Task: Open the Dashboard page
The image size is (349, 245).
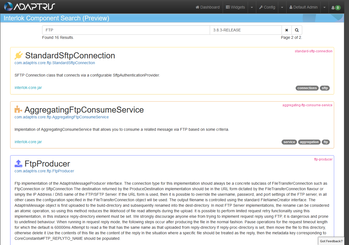Action: click(208, 7)
